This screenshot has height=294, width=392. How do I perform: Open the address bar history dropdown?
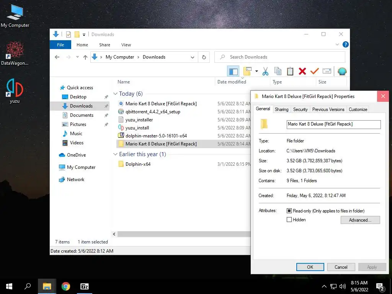(193, 57)
